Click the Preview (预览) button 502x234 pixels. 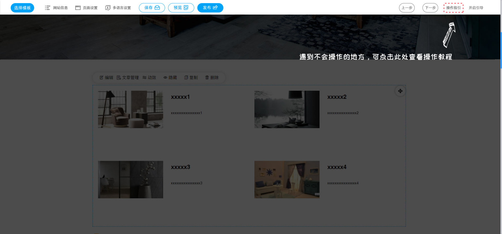pyautogui.click(x=181, y=8)
